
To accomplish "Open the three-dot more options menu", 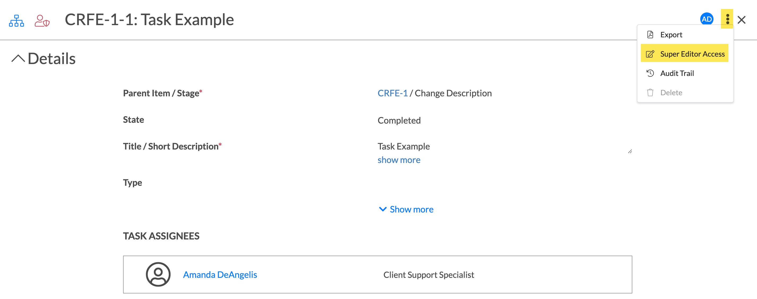I will [x=727, y=19].
